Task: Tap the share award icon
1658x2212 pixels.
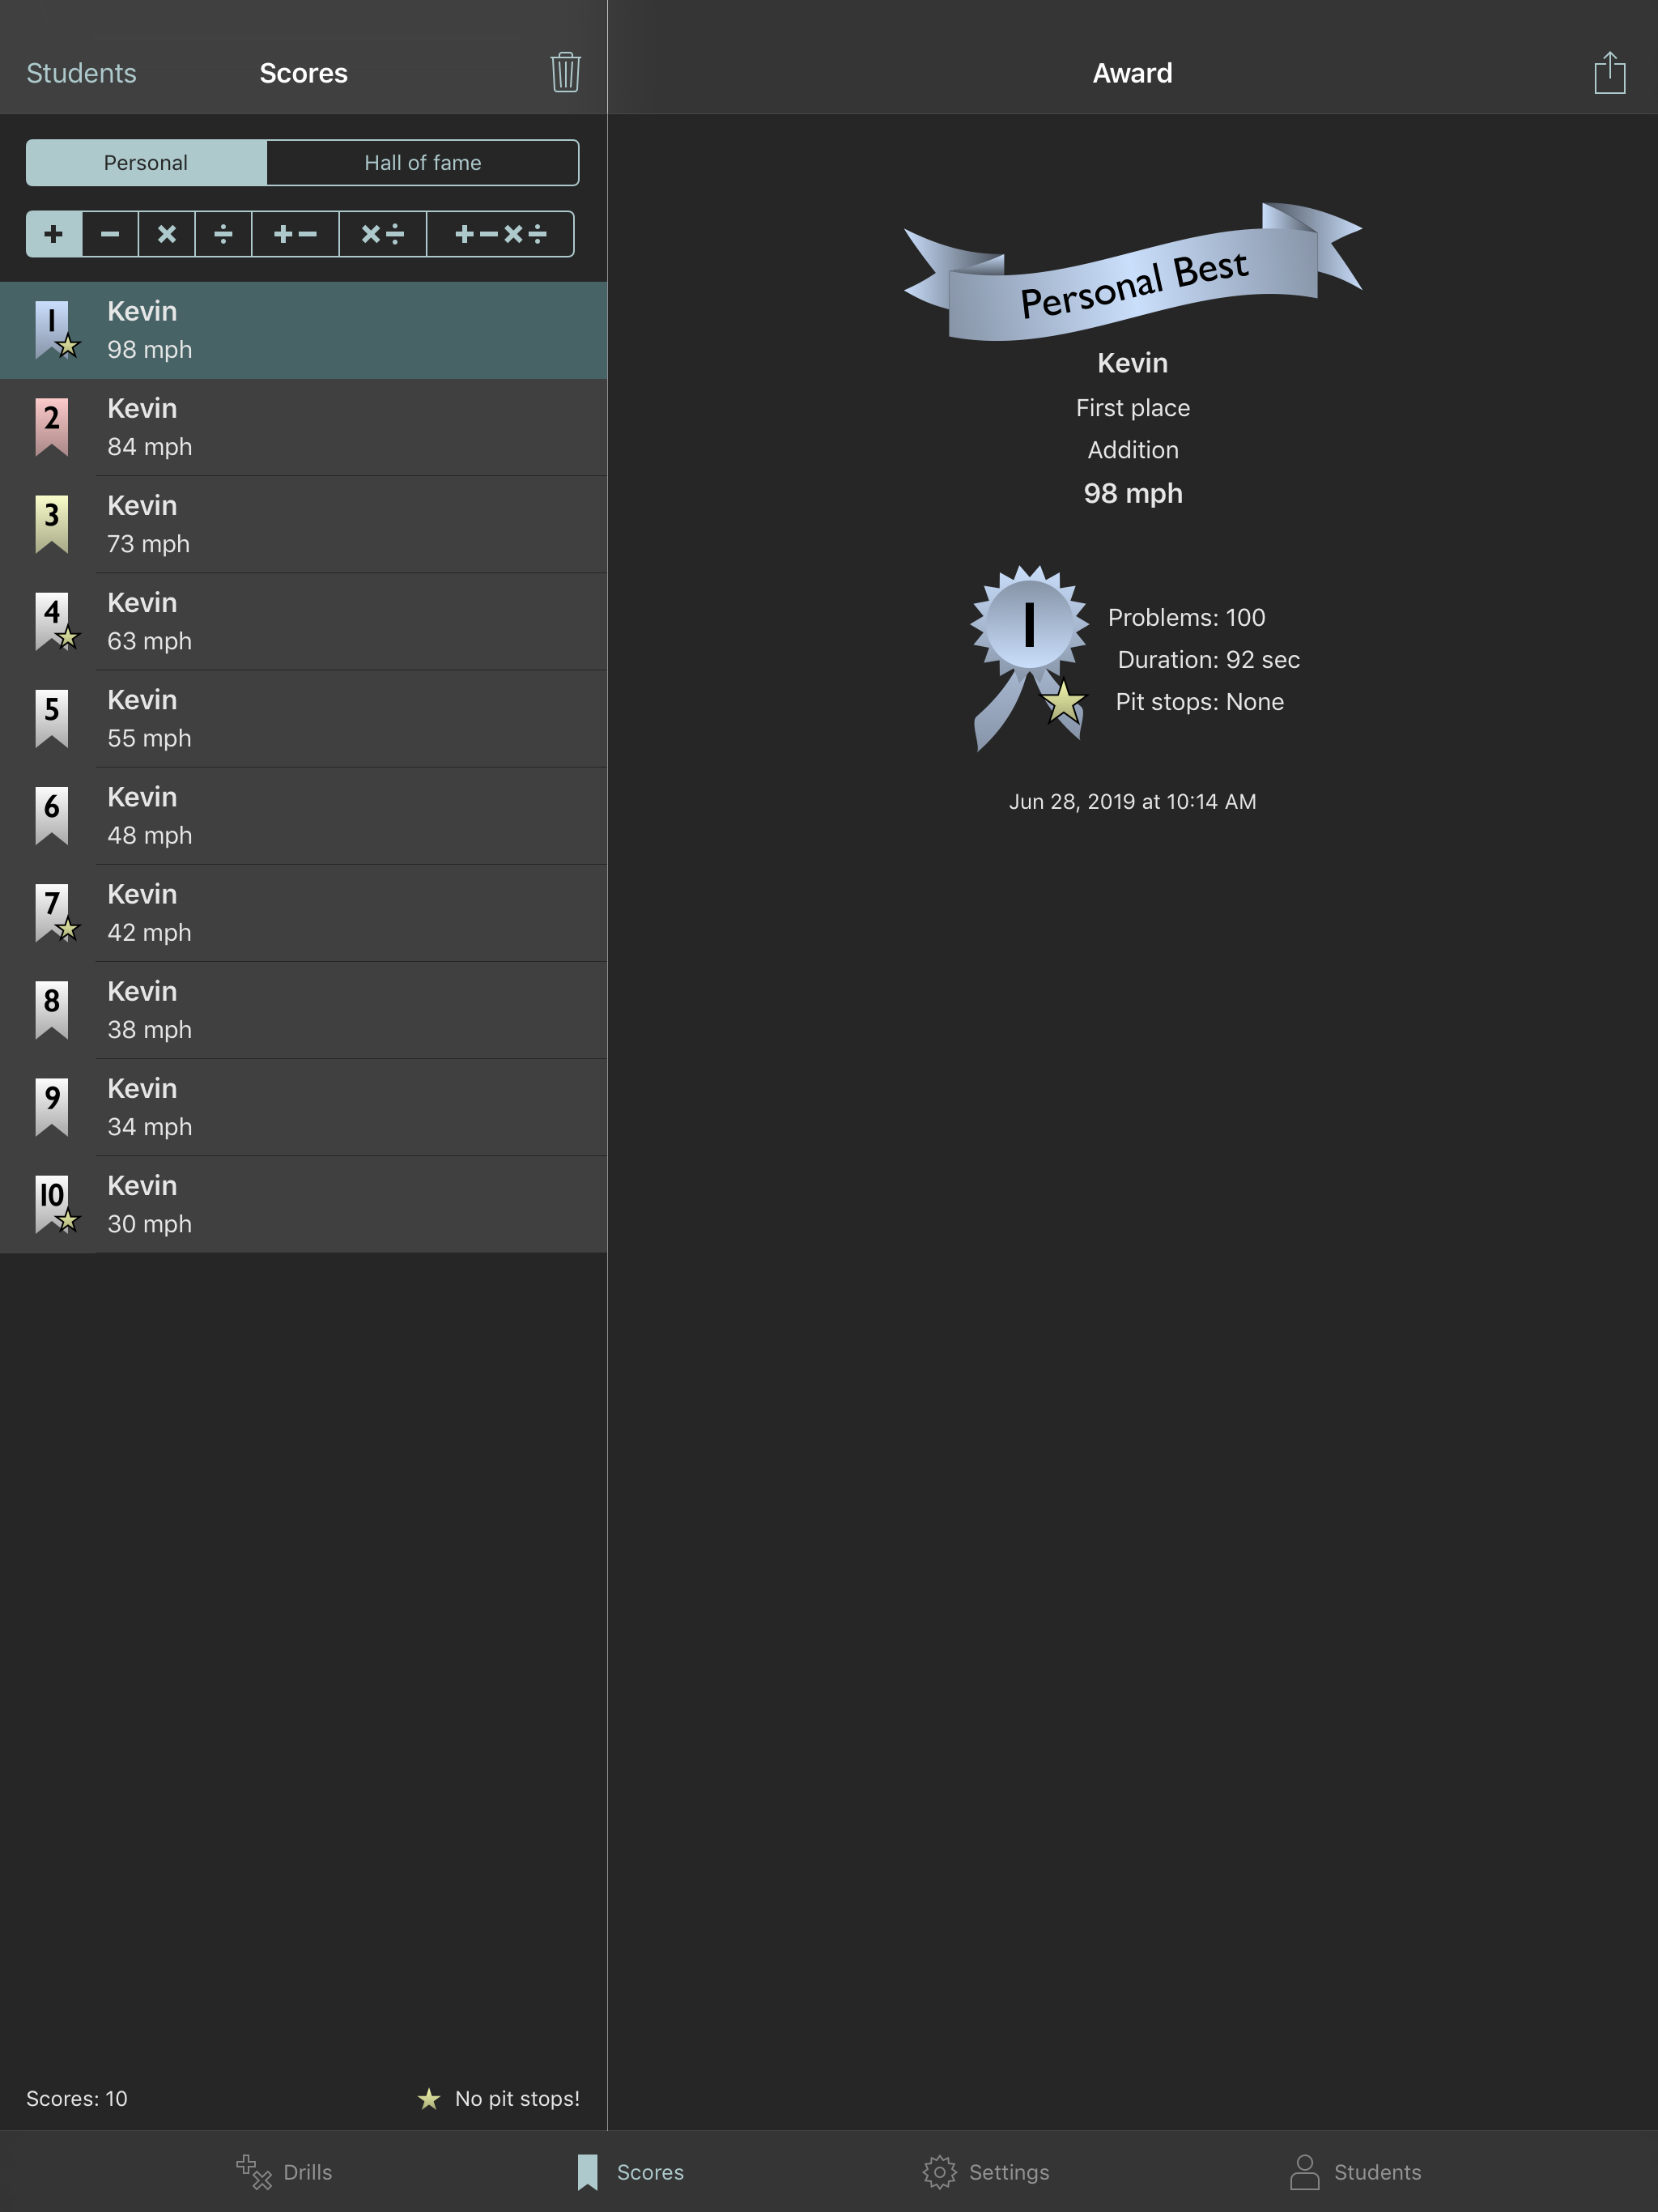Action: (x=1608, y=72)
